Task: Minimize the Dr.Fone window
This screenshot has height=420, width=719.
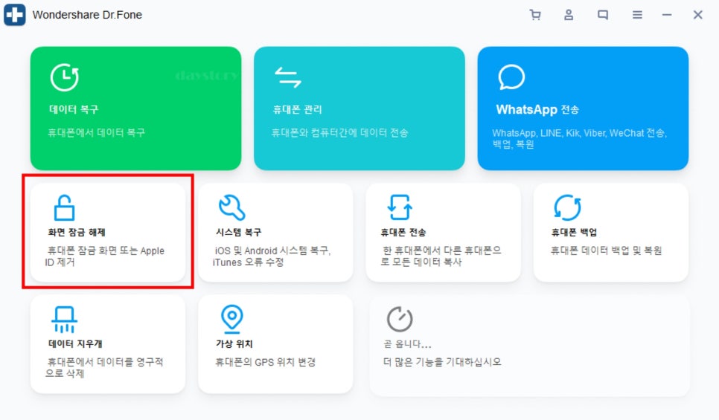Action: coord(667,15)
